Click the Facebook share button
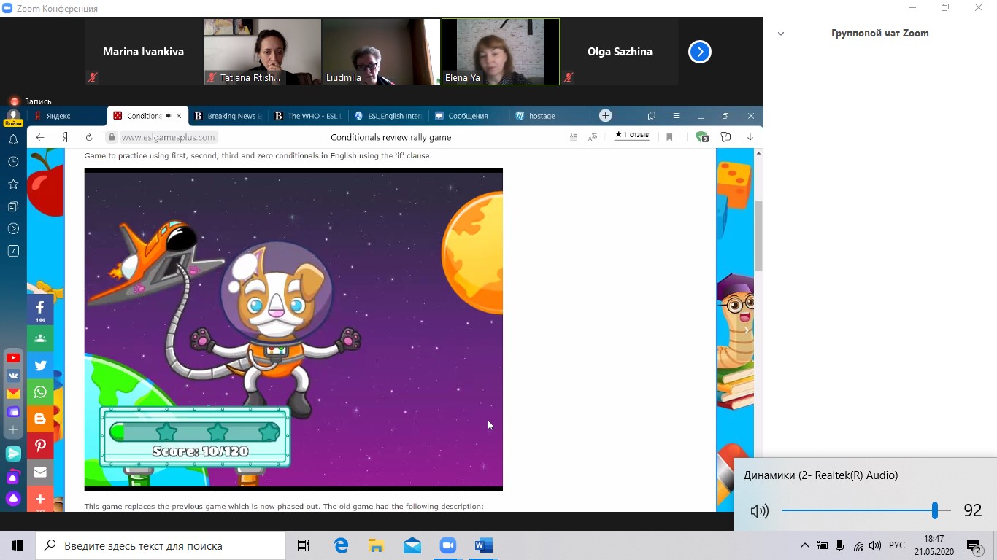The width and height of the screenshot is (997, 560). tap(40, 310)
